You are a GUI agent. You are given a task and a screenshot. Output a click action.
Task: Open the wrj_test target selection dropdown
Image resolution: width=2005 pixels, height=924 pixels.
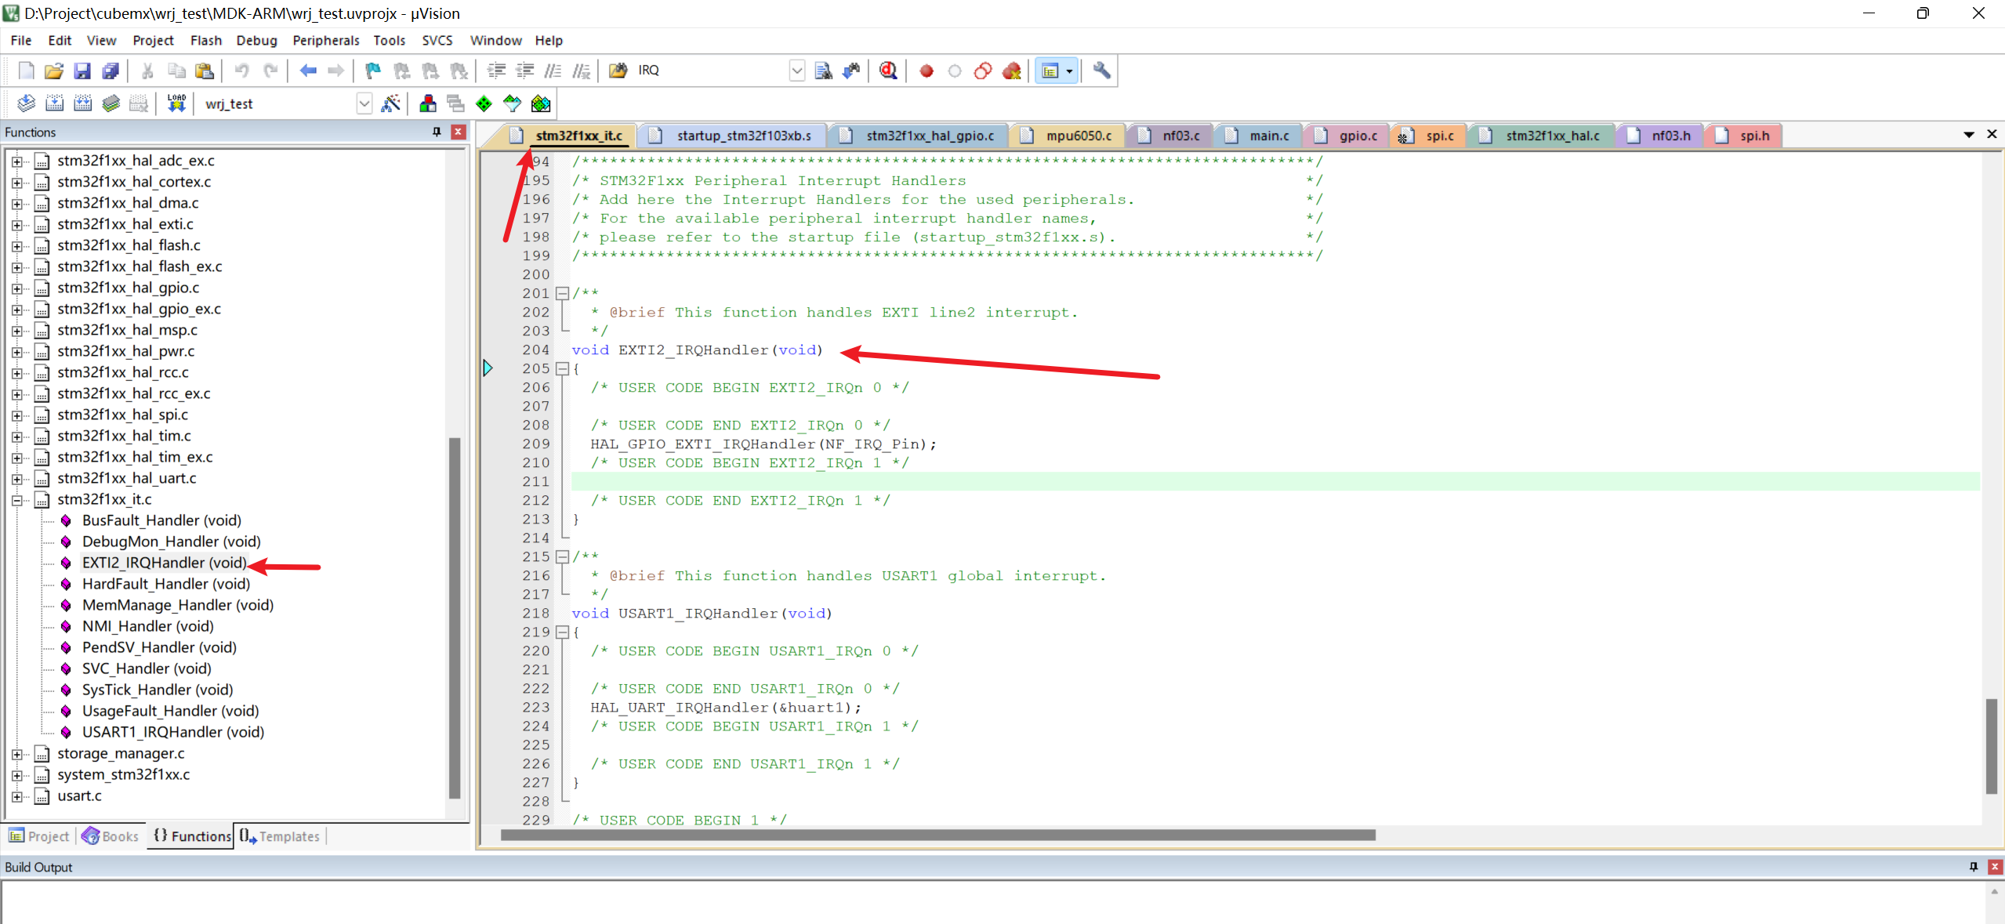364,103
